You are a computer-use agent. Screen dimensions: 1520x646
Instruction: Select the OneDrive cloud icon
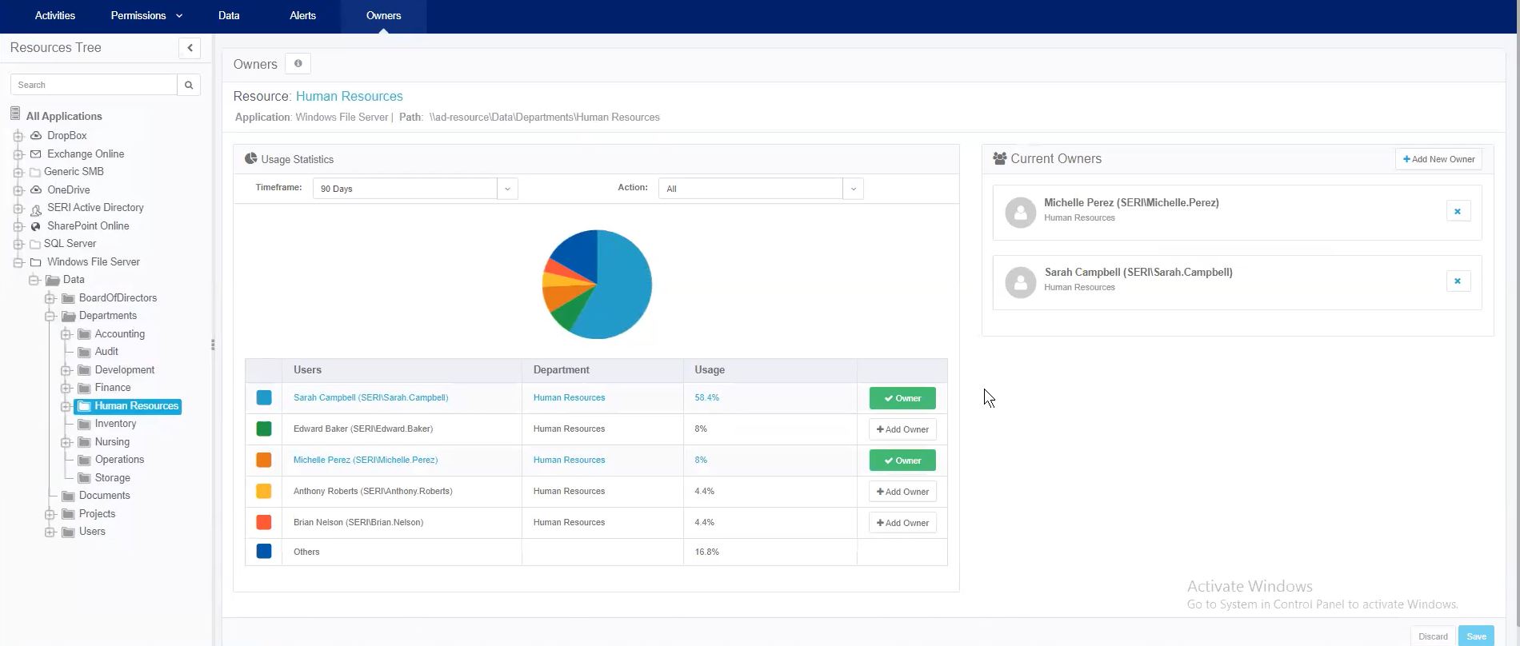point(36,190)
